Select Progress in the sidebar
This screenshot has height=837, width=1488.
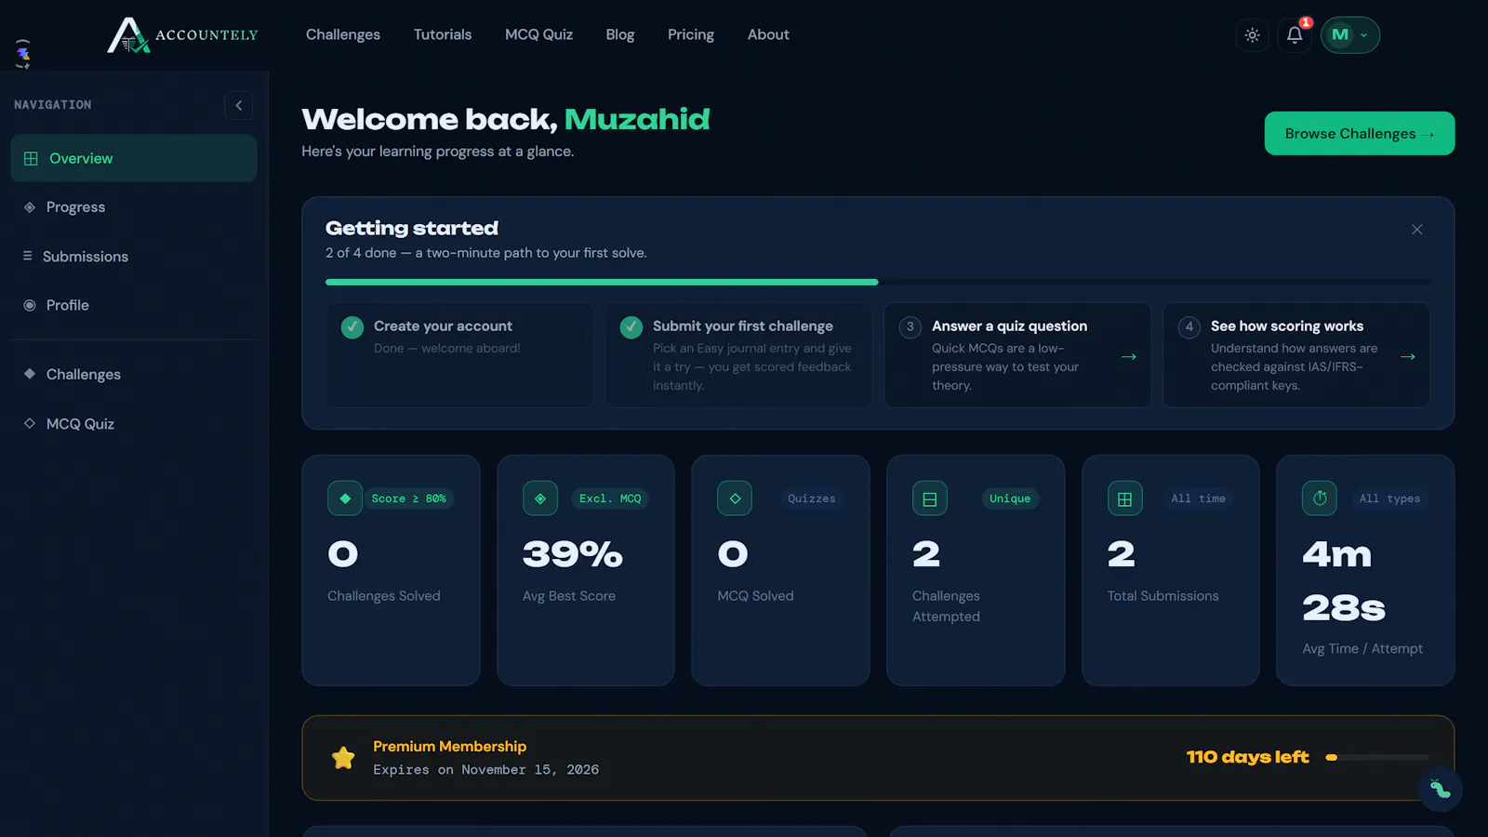pos(134,207)
